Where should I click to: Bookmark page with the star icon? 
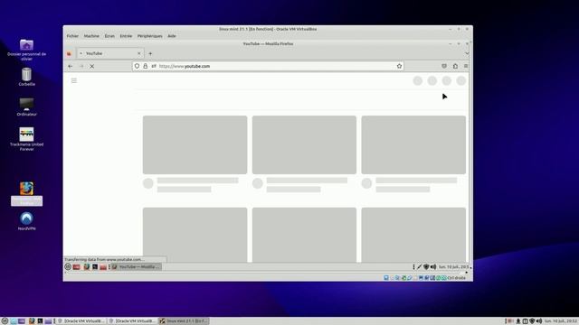click(399, 66)
